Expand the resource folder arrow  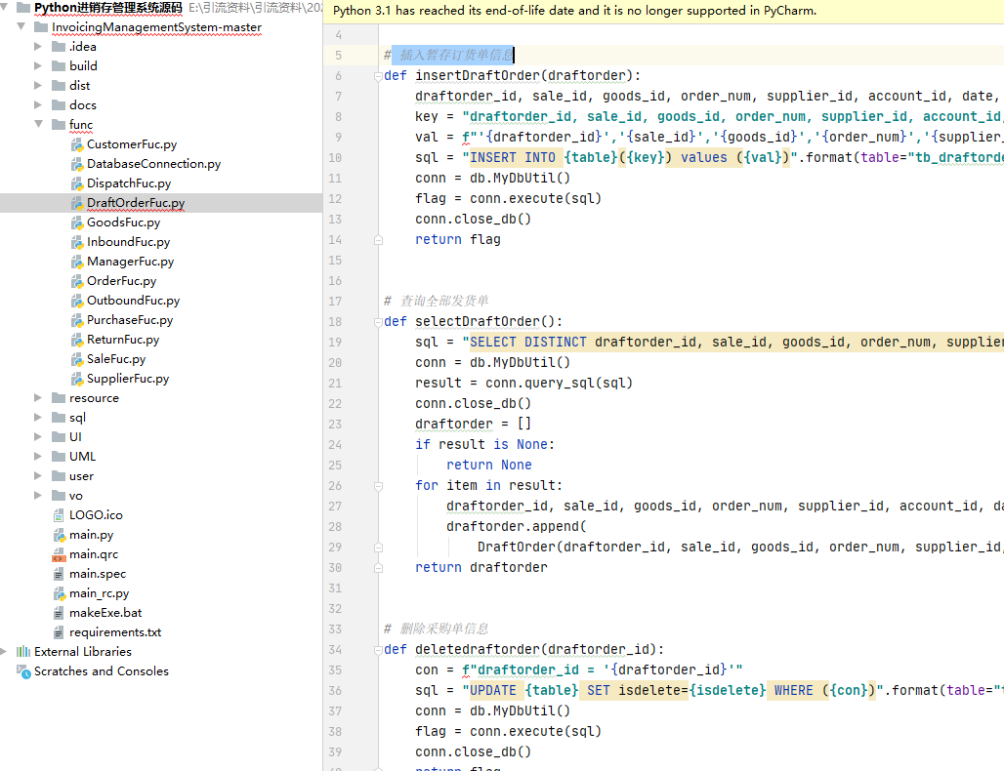[38, 398]
